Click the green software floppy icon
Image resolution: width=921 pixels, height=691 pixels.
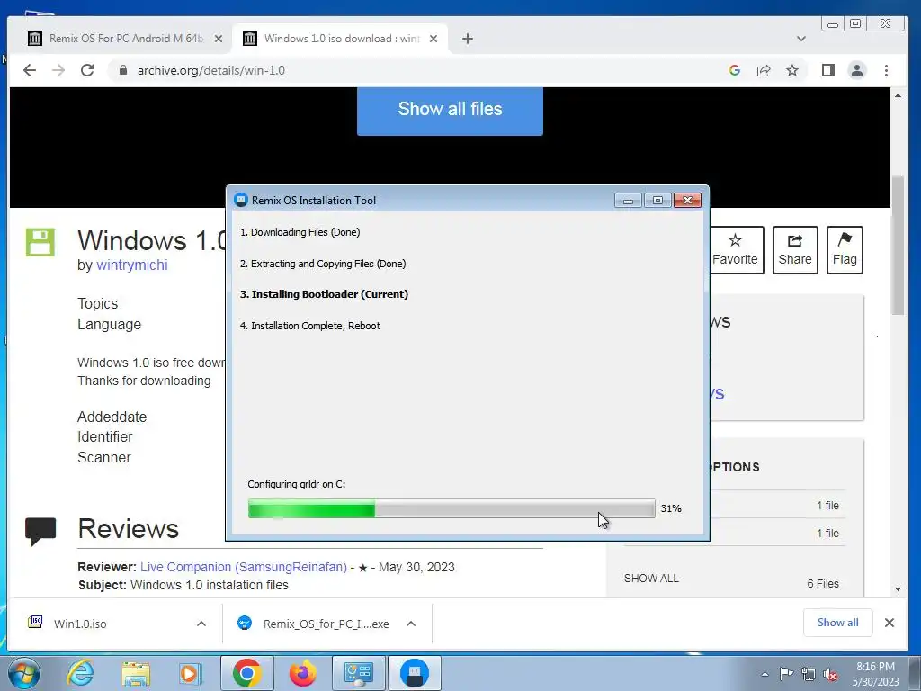click(40, 242)
